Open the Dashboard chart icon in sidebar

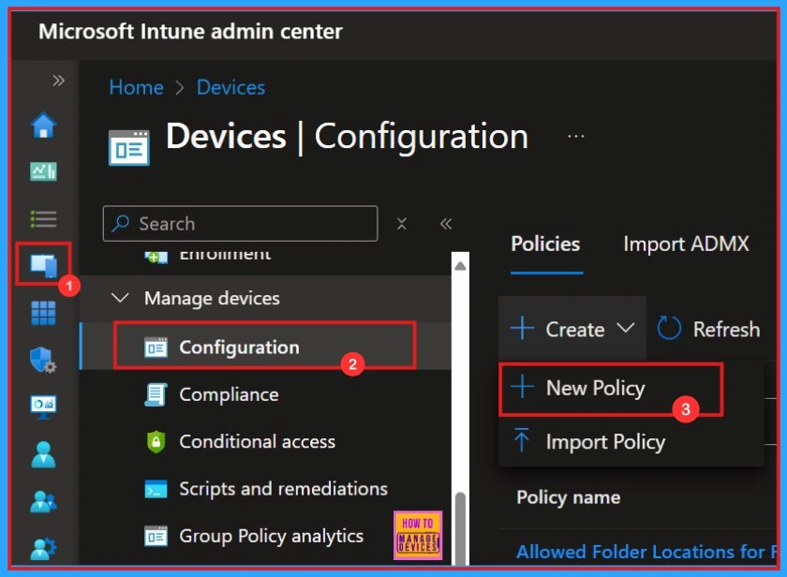pyautogui.click(x=44, y=171)
